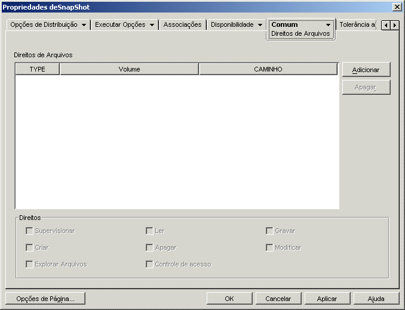The width and height of the screenshot is (405, 310).
Task: Enable the Apagar rights checkbox
Action: coord(149,247)
